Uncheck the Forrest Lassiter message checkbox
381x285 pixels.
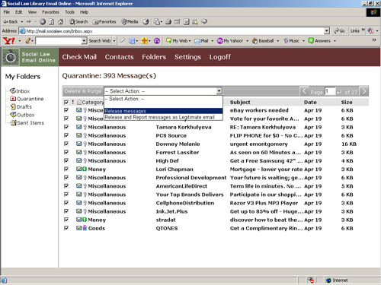(x=66, y=152)
